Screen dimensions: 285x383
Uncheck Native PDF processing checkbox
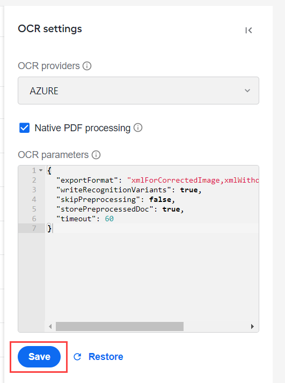coord(25,127)
